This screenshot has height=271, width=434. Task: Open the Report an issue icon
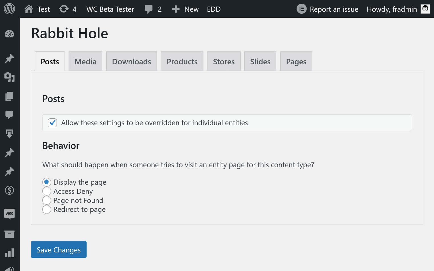tap(301, 9)
